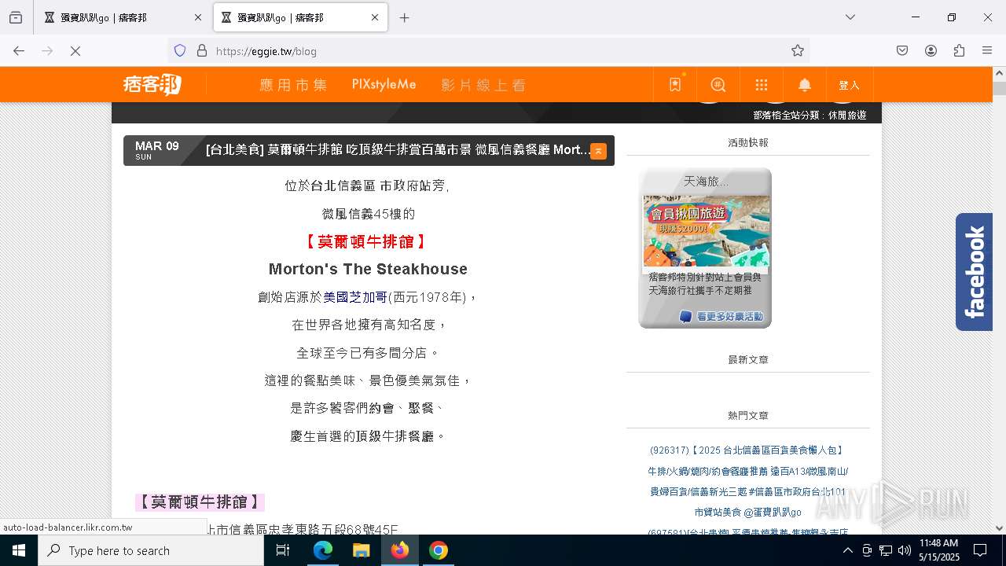Click the taskbar search box

[x=151, y=550]
